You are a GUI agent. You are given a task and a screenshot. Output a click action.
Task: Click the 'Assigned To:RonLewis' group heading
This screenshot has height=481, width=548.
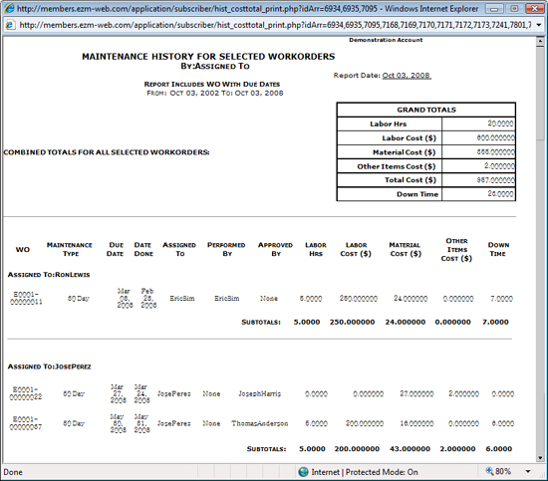49,275
